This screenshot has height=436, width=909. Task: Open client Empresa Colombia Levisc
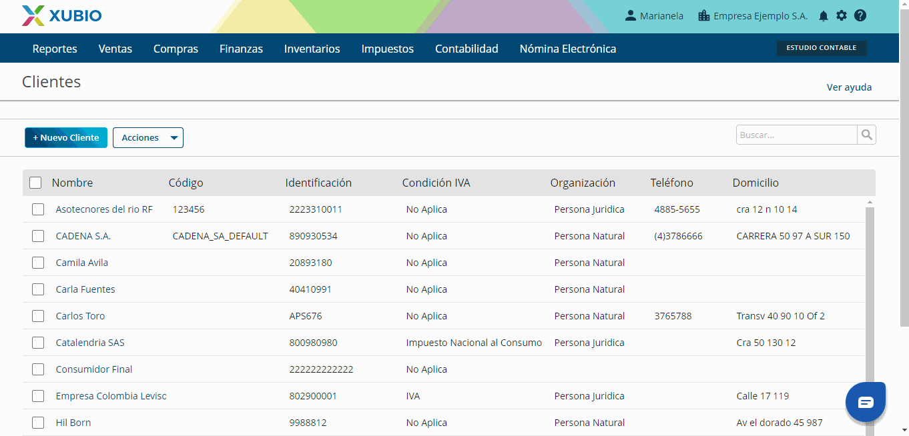pyautogui.click(x=111, y=396)
